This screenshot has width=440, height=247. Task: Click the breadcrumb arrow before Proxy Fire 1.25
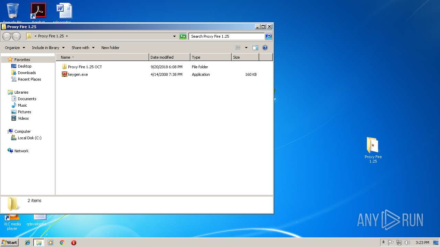[35, 36]
